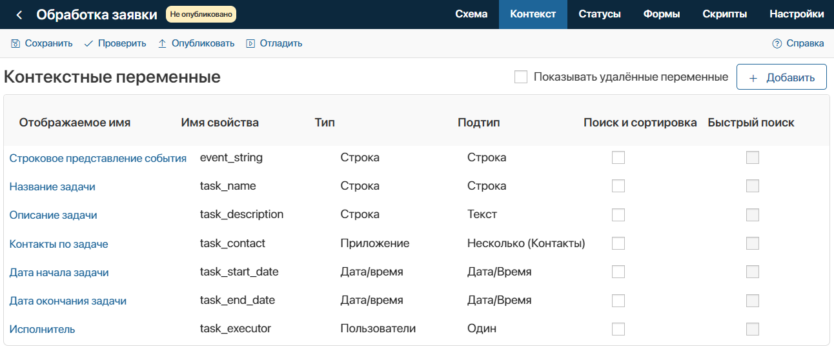Click the Тип column header
This screenshot has height=351, width=834.
click(x=325, y=123)
